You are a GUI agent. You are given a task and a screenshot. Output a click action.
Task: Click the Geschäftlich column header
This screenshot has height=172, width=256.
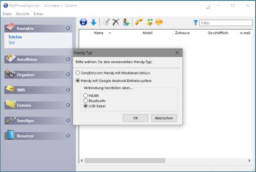coord(218,33)
